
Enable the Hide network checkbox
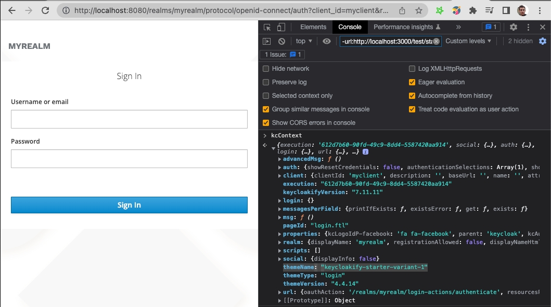click(266, 69)
